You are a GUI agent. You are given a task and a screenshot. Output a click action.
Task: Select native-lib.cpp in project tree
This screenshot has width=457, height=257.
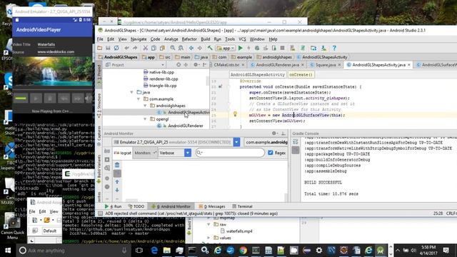tap(161, 72)
